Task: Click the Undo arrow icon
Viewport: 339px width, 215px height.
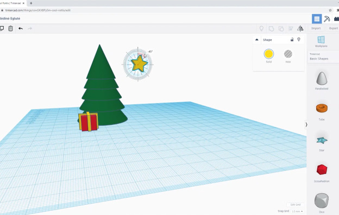Action: click(21, 29)
